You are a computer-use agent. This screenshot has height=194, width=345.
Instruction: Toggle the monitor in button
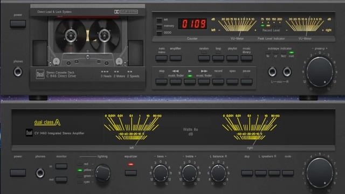click(x=61, y=166)
